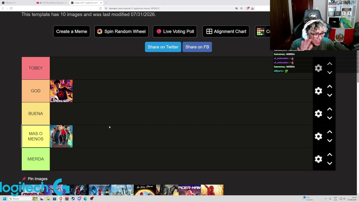Select the MAS O MENOS tier label
Viewport: 359px width, 202px height.
click(36, 136)
